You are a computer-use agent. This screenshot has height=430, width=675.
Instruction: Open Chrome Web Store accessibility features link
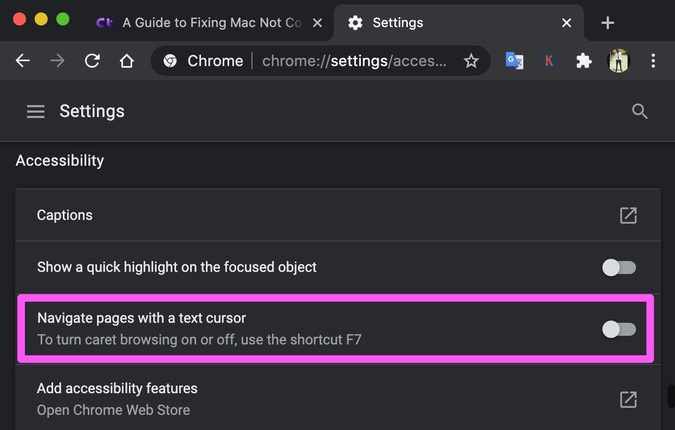[x=628, y=400]
